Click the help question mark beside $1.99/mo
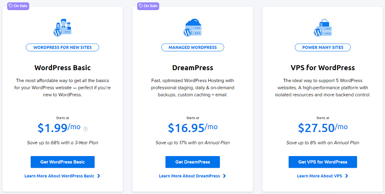 click(86, 129)
